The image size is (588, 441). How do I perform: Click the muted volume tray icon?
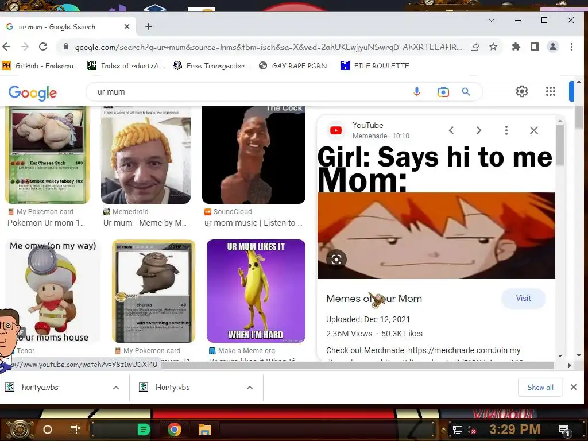tap(471, 430)
